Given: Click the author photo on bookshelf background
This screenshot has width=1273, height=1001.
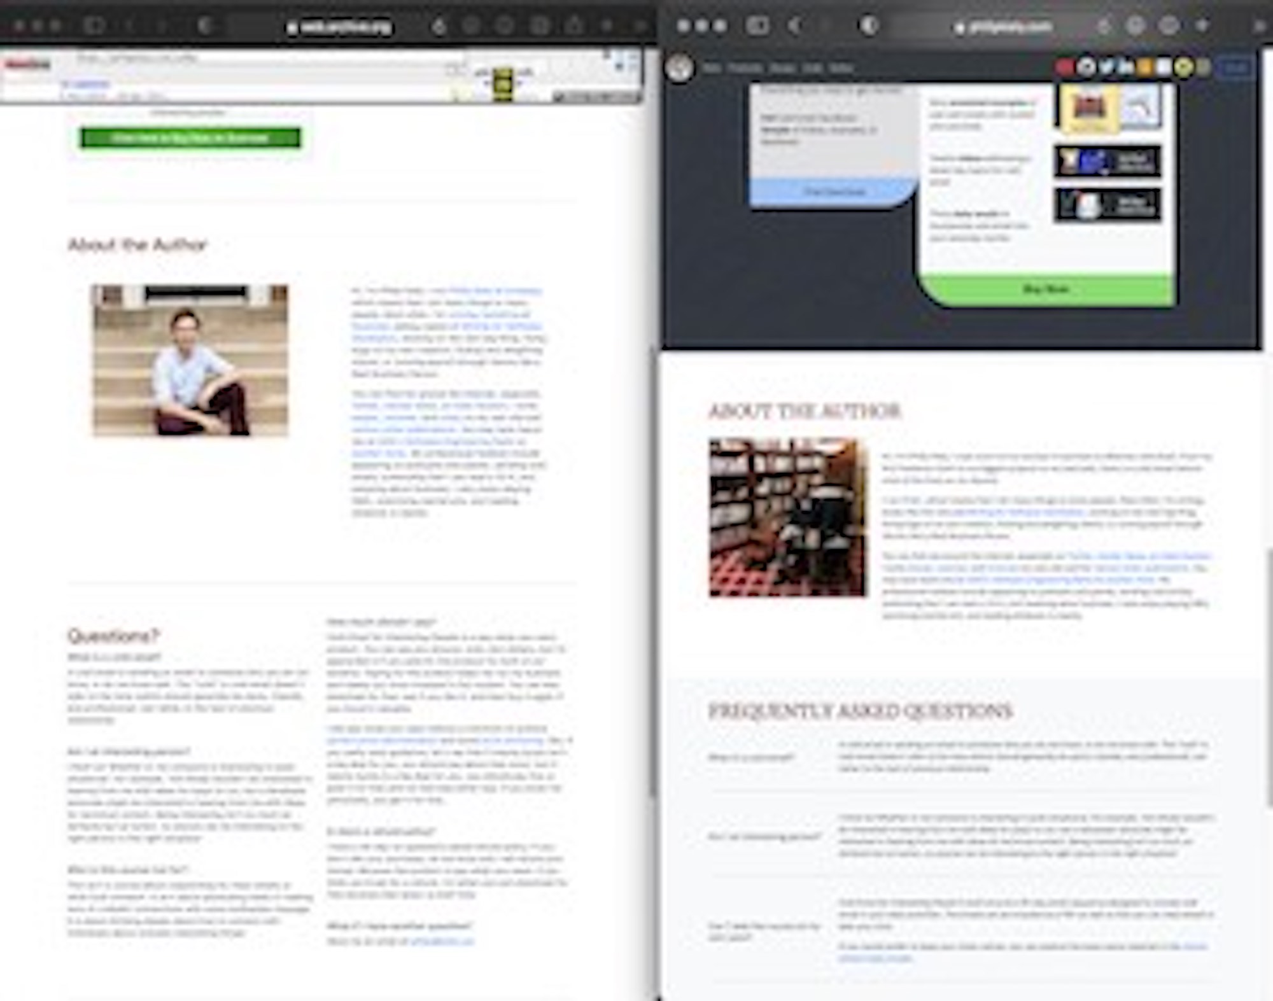Looking at the screenshot, I should point(787,517).
